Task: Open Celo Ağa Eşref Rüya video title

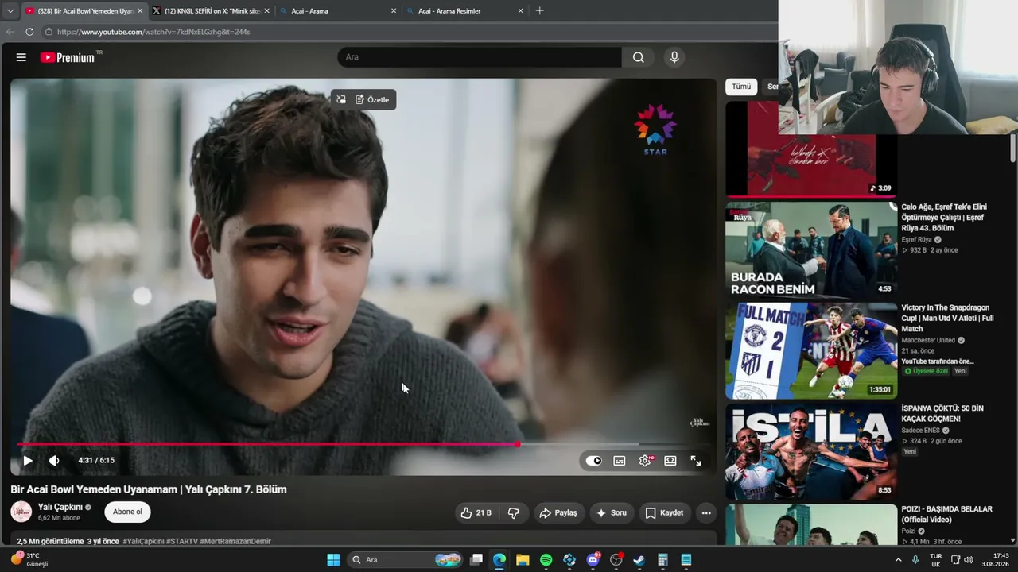Action: pyautogui.click(x=944, y=218)
